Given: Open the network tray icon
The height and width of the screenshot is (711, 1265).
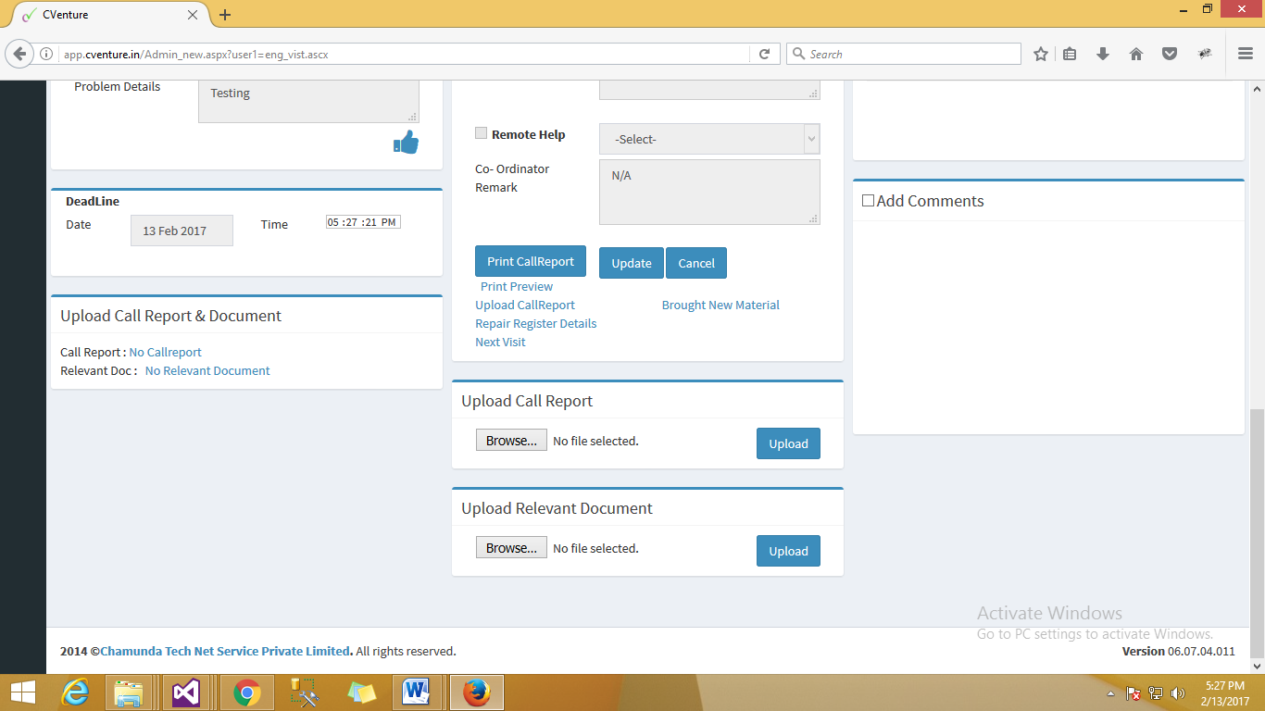Looking at the screenshot, I should click(1156, 693).
